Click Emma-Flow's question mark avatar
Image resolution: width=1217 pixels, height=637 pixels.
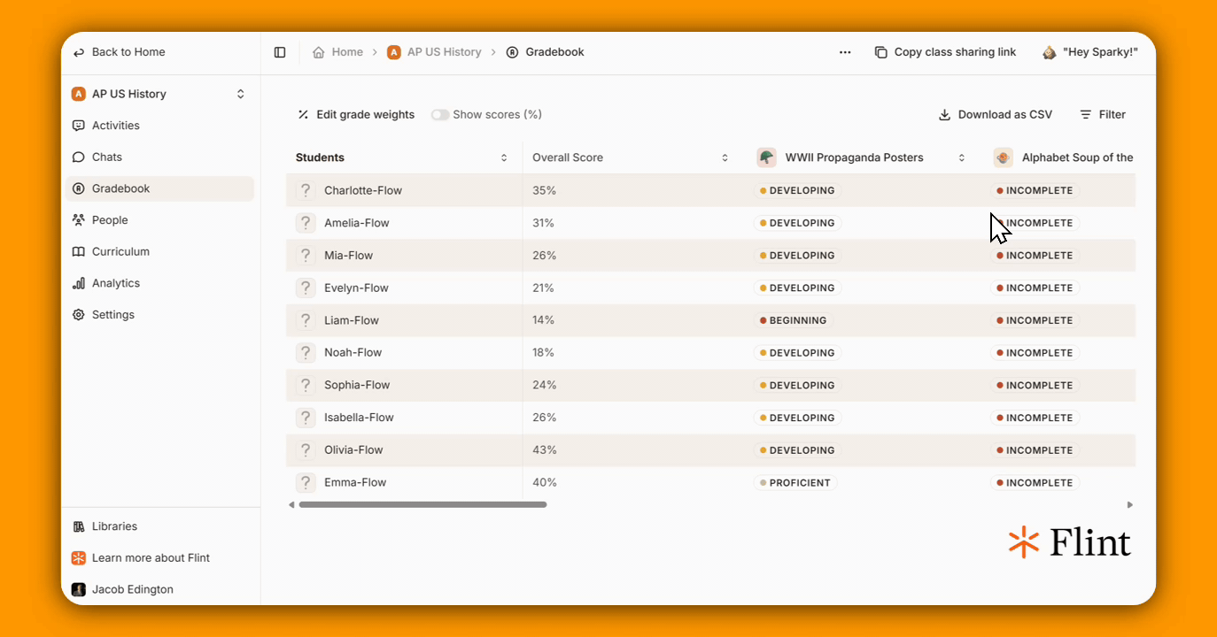306,482
